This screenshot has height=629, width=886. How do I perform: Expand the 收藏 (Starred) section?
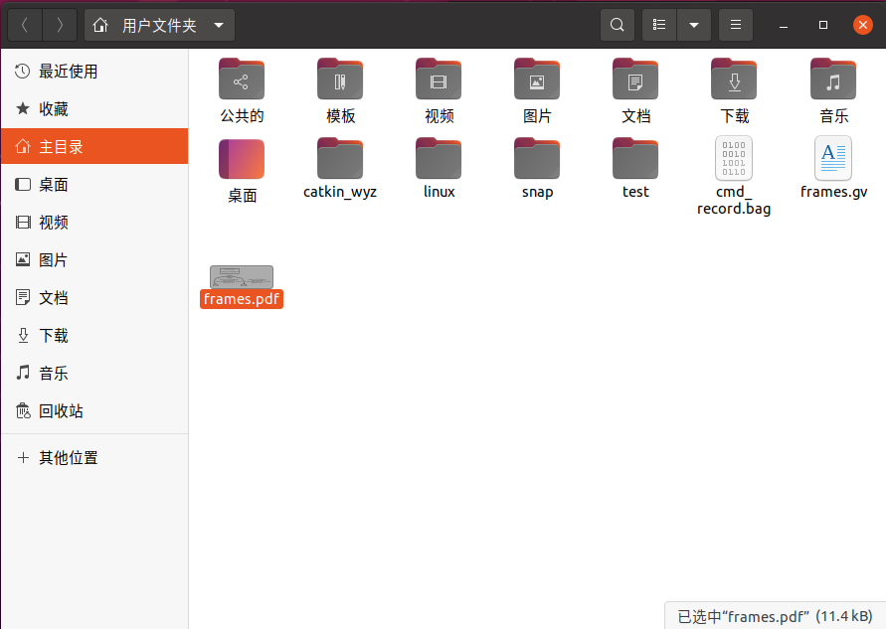coord(60,107)
